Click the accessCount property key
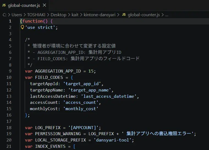Image resolution: width=209 pixels, height=150 pixels. coord(44,102)
